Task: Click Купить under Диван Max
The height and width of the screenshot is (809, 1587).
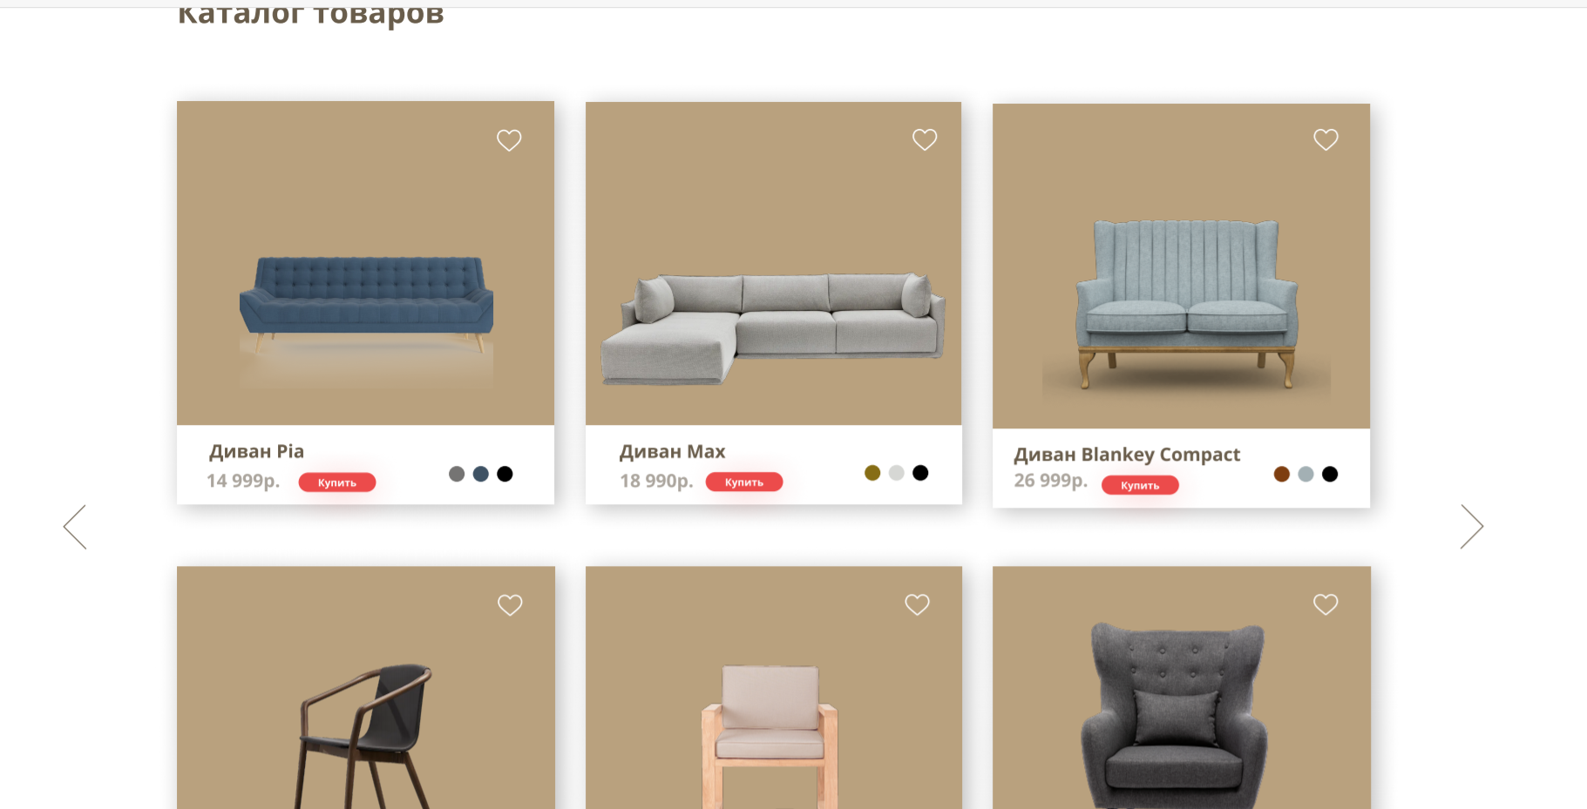Action: (x=744, y=482)
